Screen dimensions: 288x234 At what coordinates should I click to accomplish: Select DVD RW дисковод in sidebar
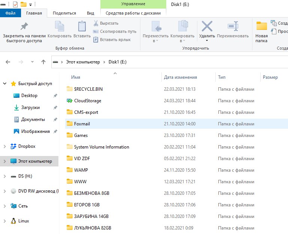[34, 191]
